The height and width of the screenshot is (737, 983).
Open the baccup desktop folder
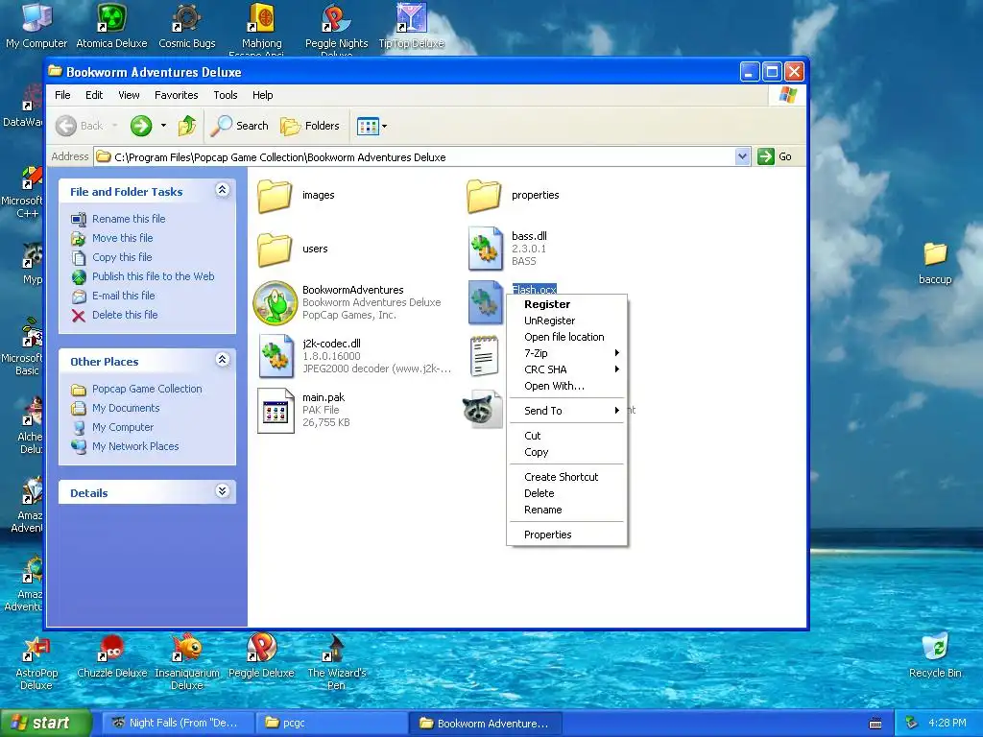pyautogui.click(x=935, y=263)
